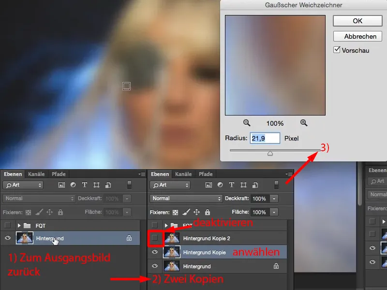387x290 pixels.
Task: Click the blur preview image in dialog
Action: 275,65
